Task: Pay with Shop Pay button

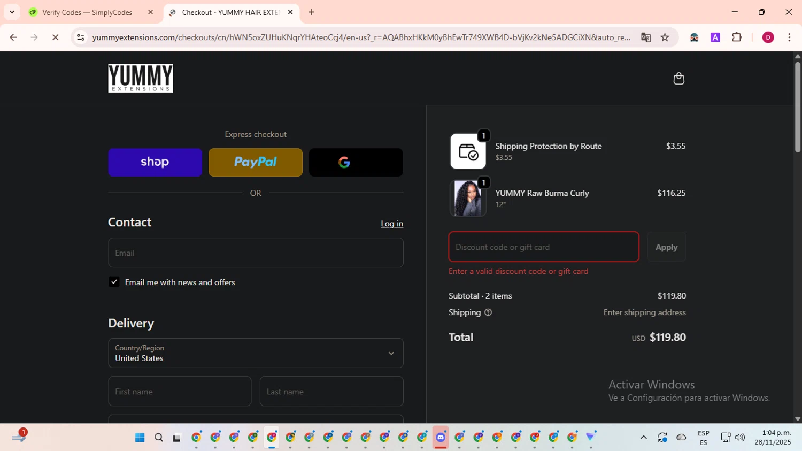Action: point(155,162)
